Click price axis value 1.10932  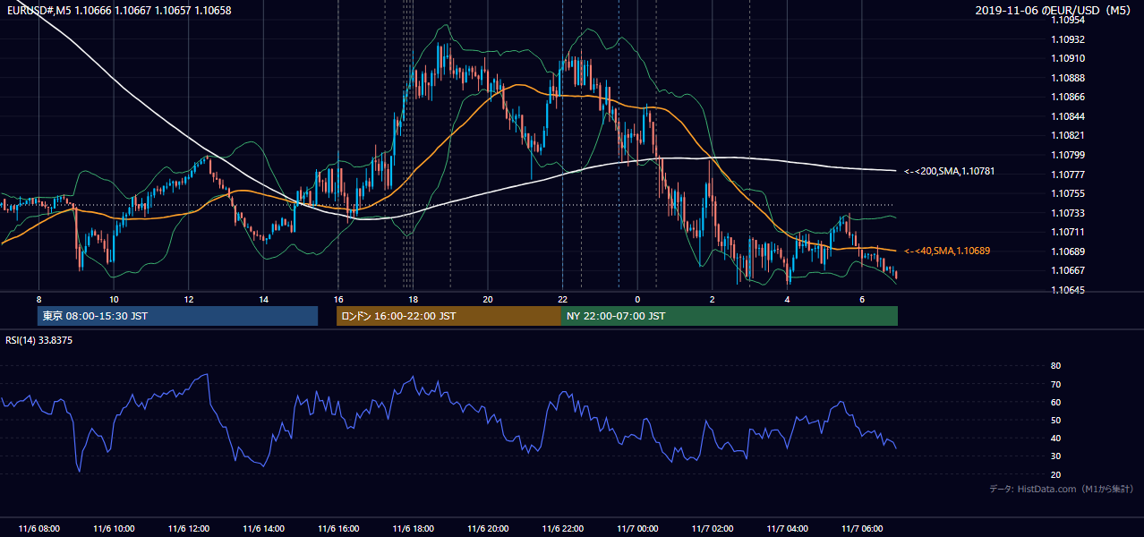point(1067,39)
